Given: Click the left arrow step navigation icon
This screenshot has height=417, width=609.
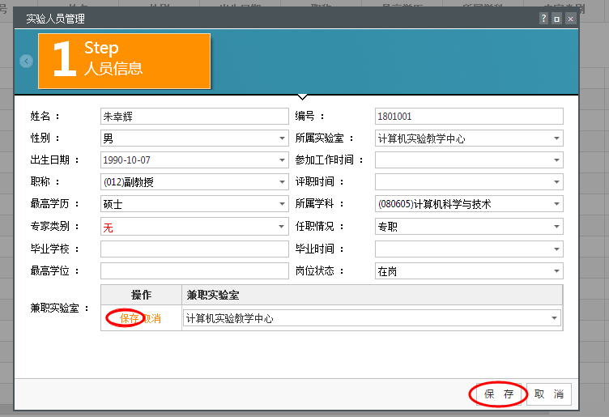Looking at the screenshot, I should 27,61.
